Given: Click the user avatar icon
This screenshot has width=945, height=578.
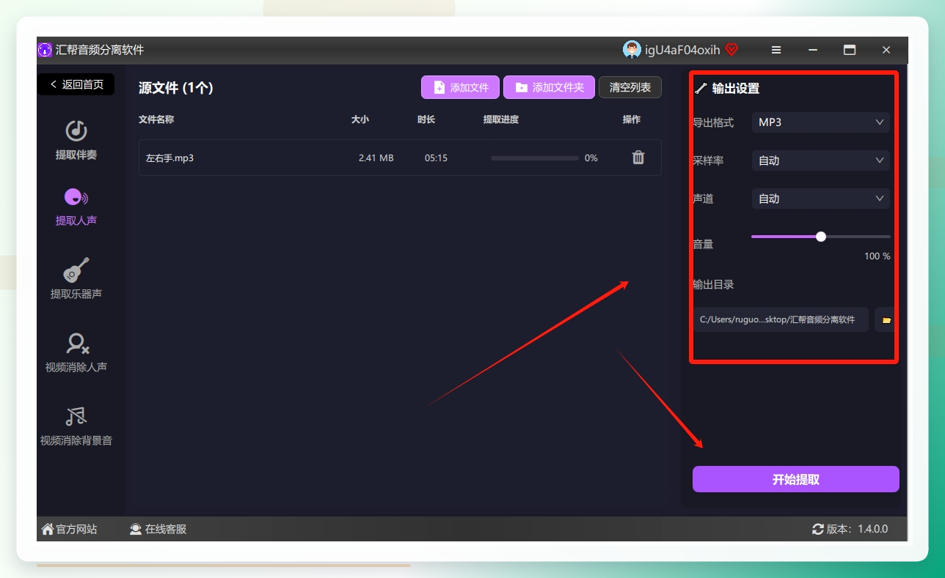Looking at the screenshot, I should [632, 50].
